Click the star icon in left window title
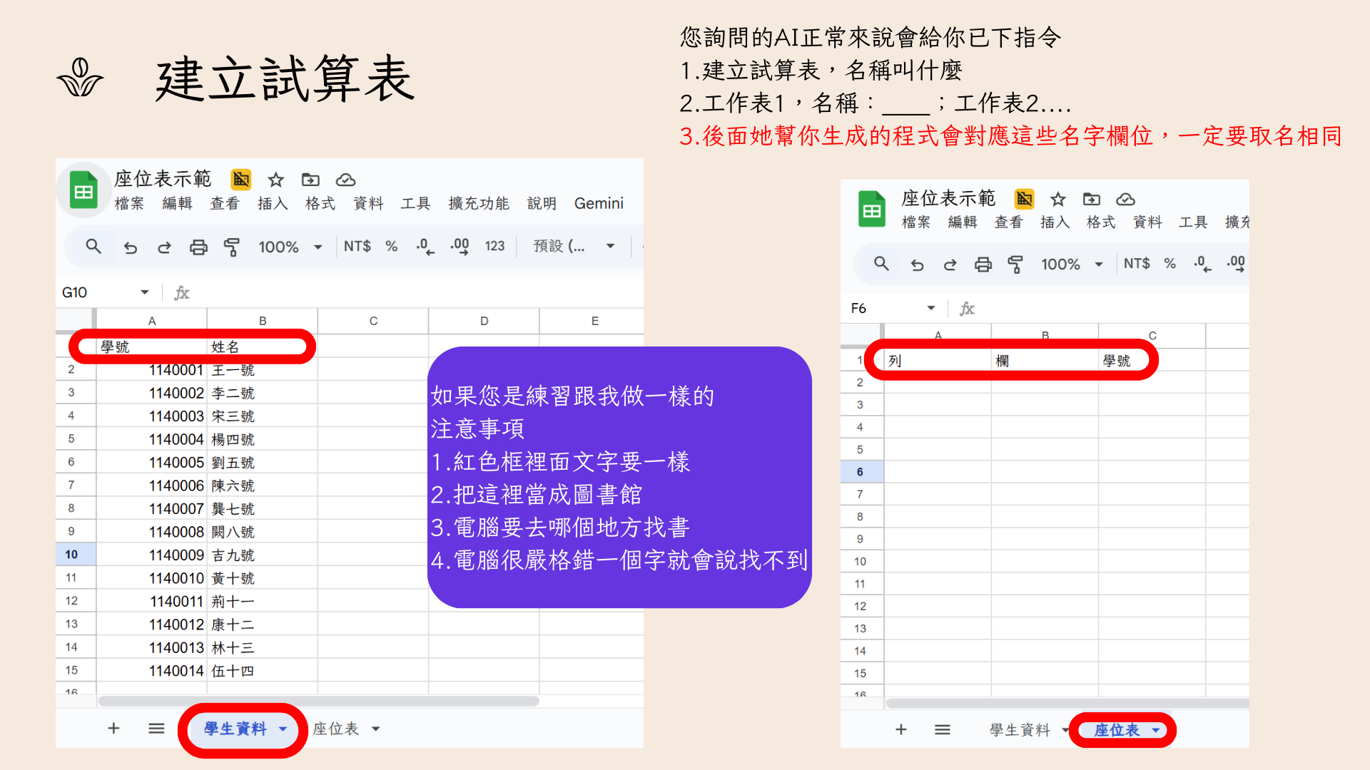 point(276,180)
